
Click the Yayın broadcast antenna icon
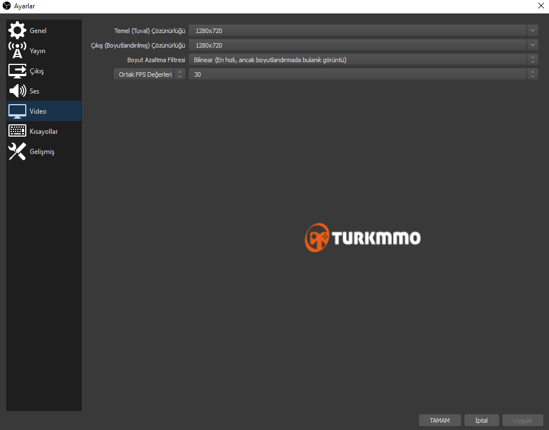tap(17, 50)
